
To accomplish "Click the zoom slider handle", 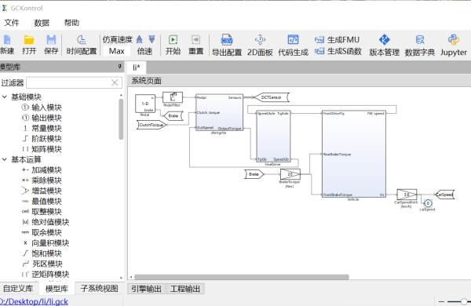I will pyautogui.click(x=464, y=301).
